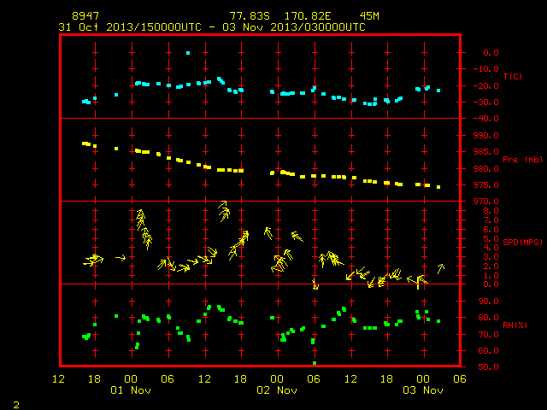Click the 45M elevation text
Screen dimensions: 547x410
point(369,16)
